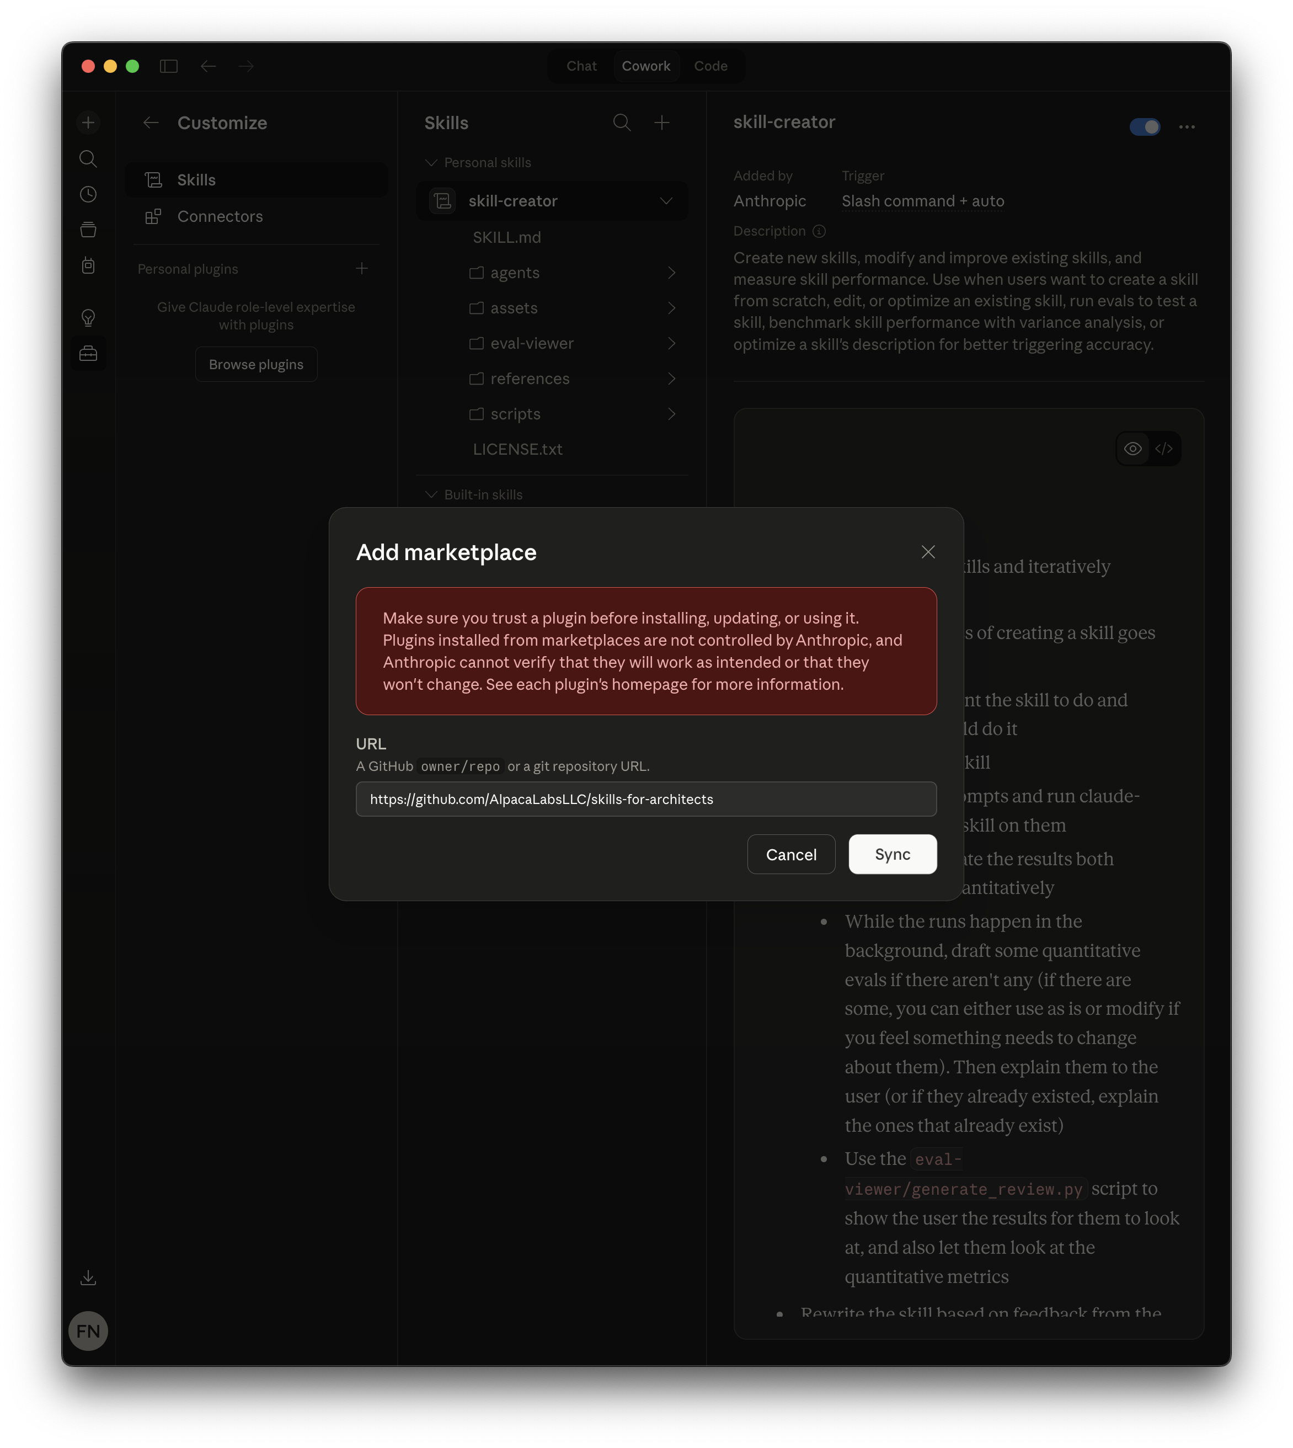
Task: Switch skill preview to code view
Action: point(1165,449)
